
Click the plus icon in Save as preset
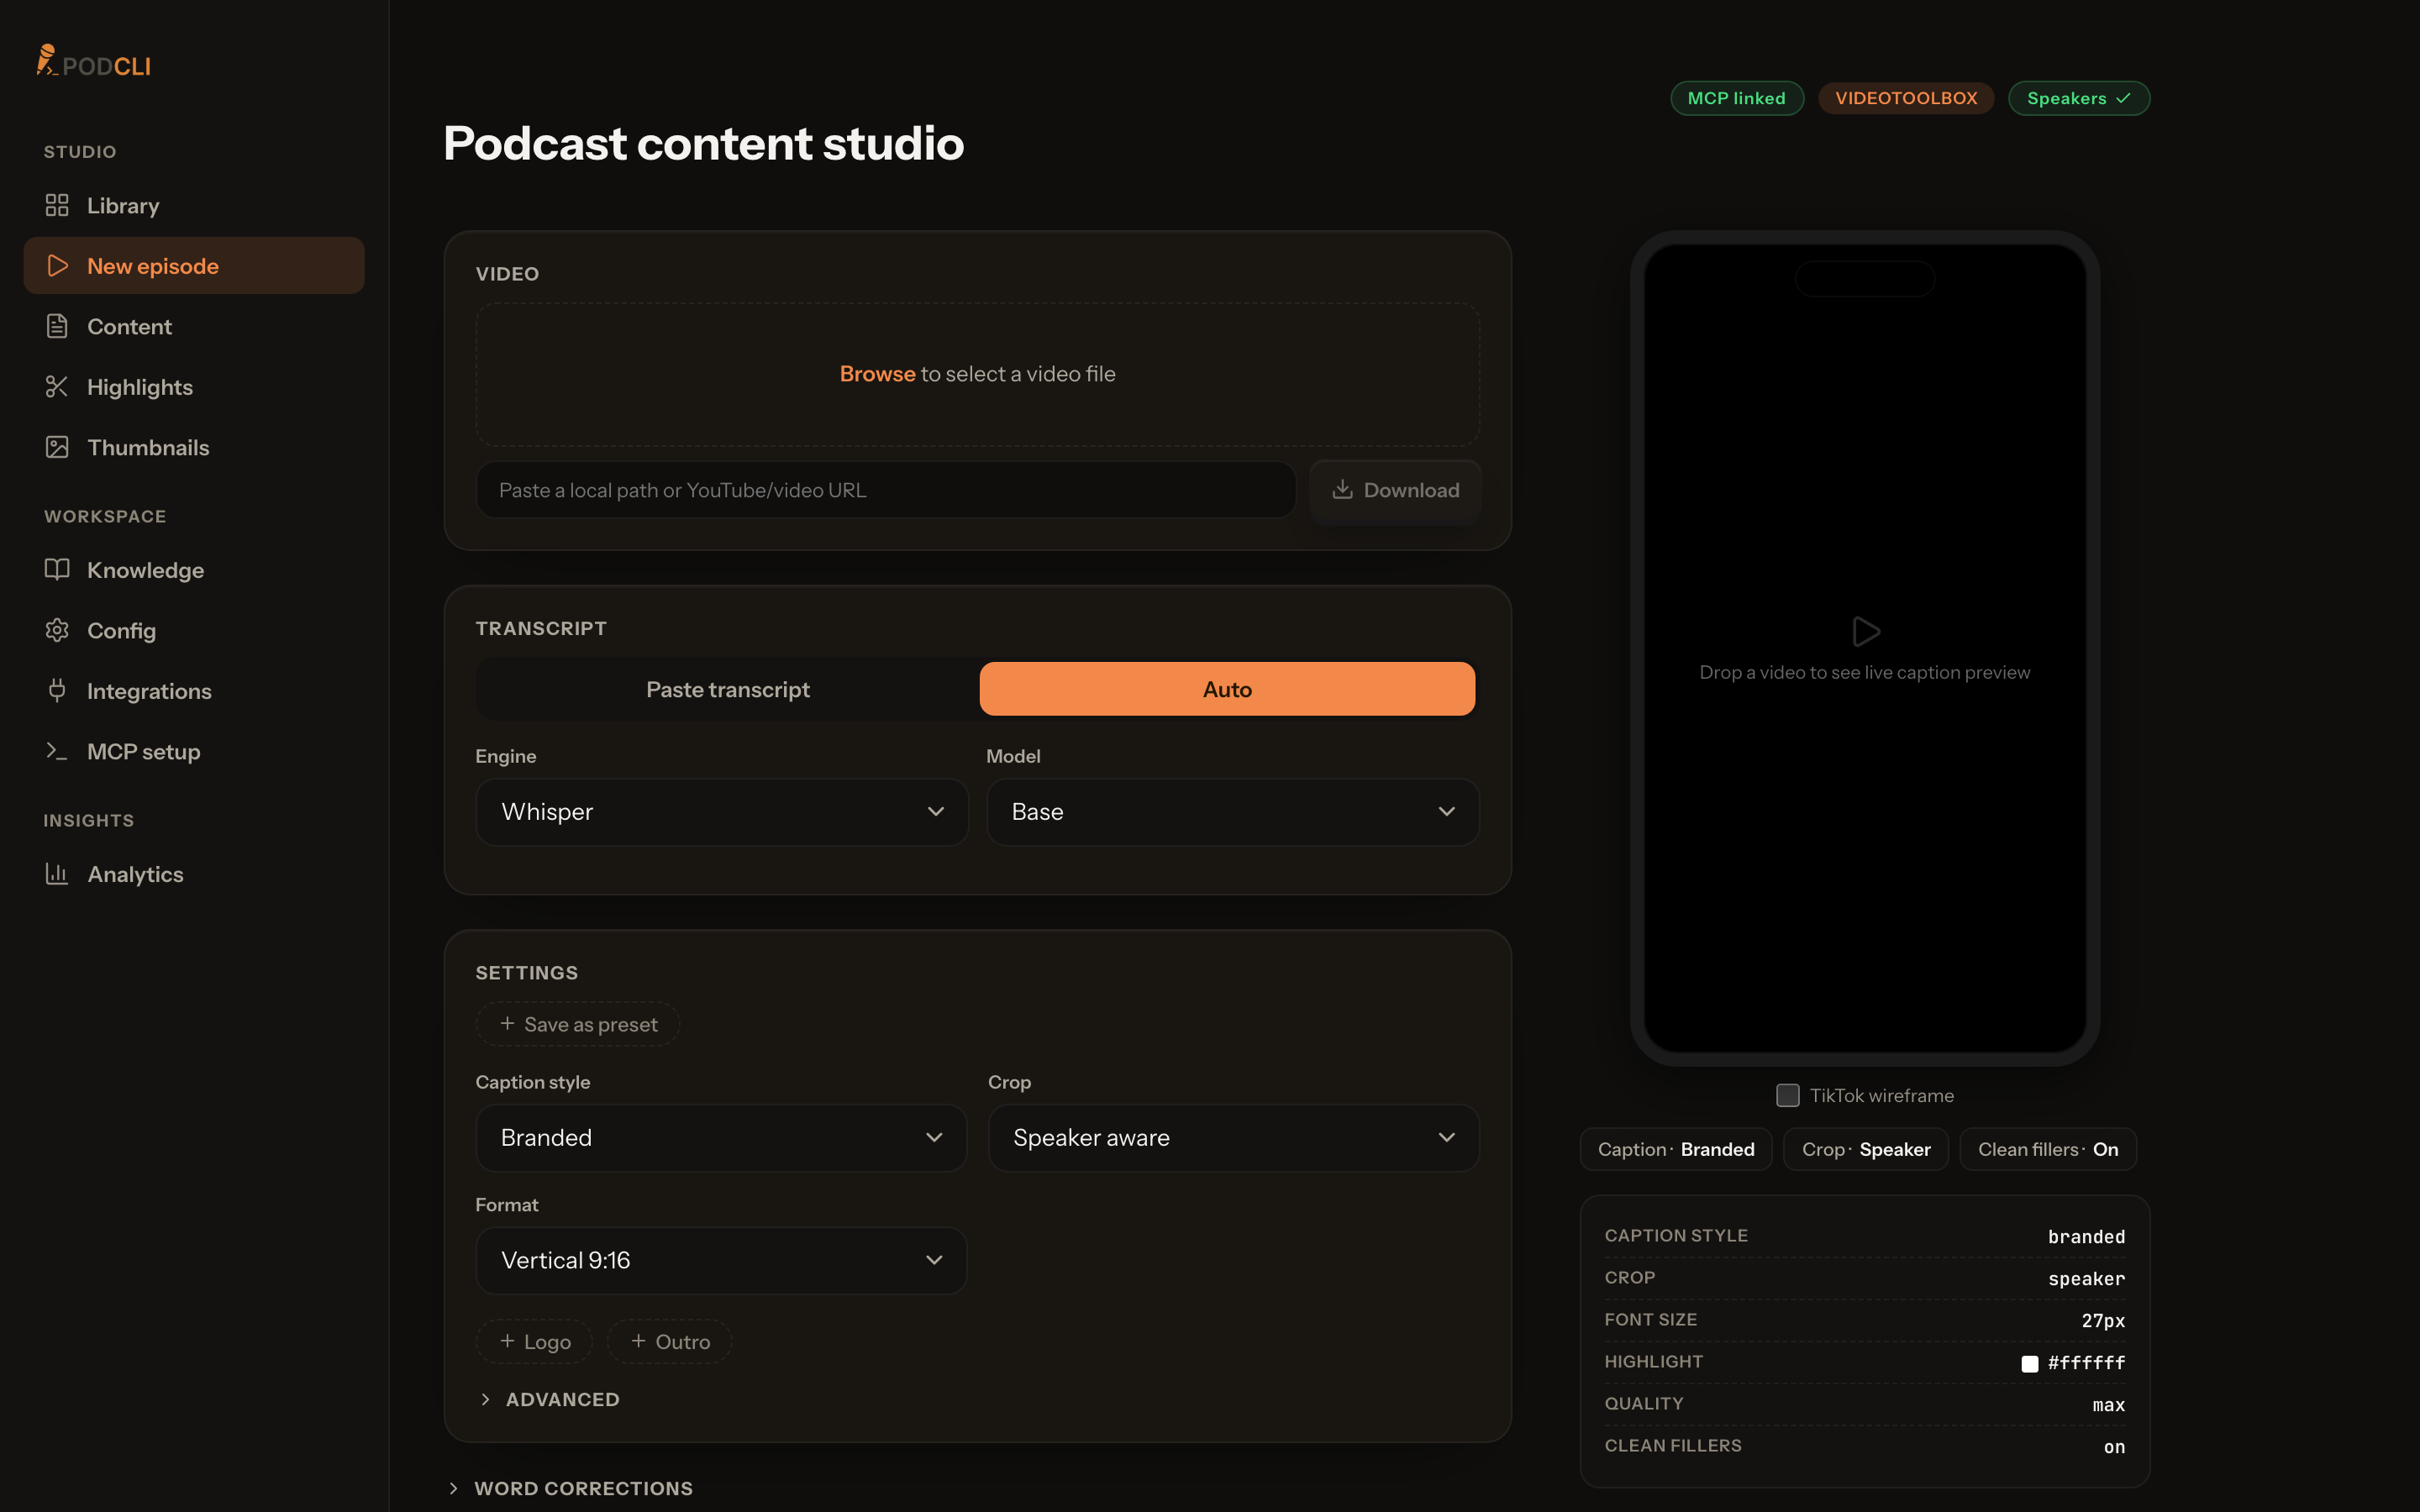coord(507,1023)
